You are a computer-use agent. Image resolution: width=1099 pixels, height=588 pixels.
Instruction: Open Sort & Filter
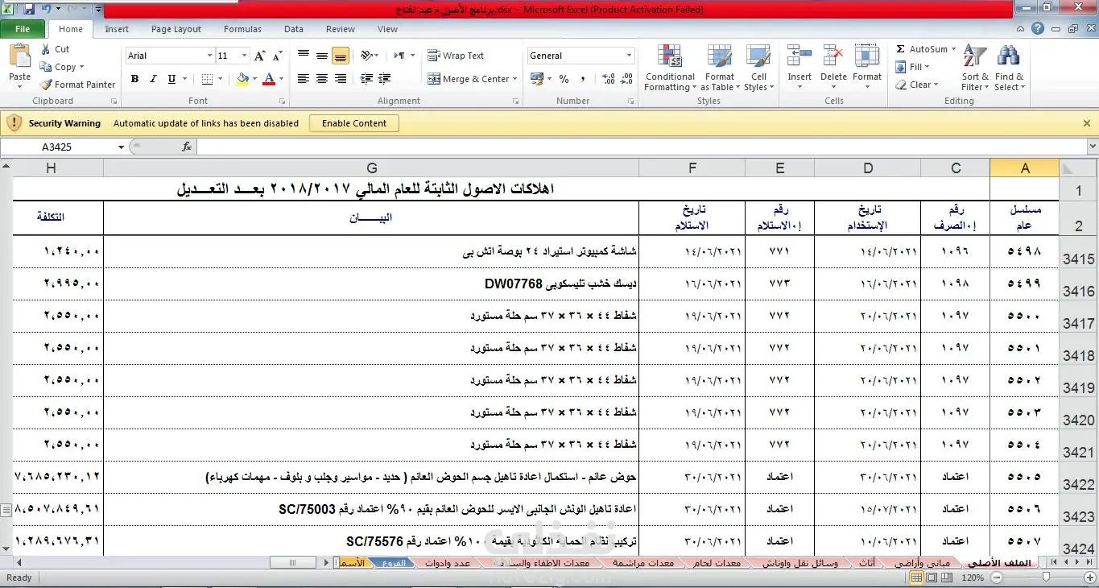click(975, 68)
